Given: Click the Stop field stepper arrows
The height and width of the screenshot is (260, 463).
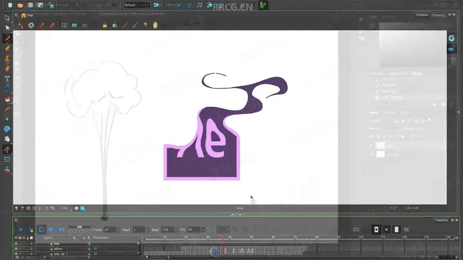Looking at the screenshot, I should point(176,230).
